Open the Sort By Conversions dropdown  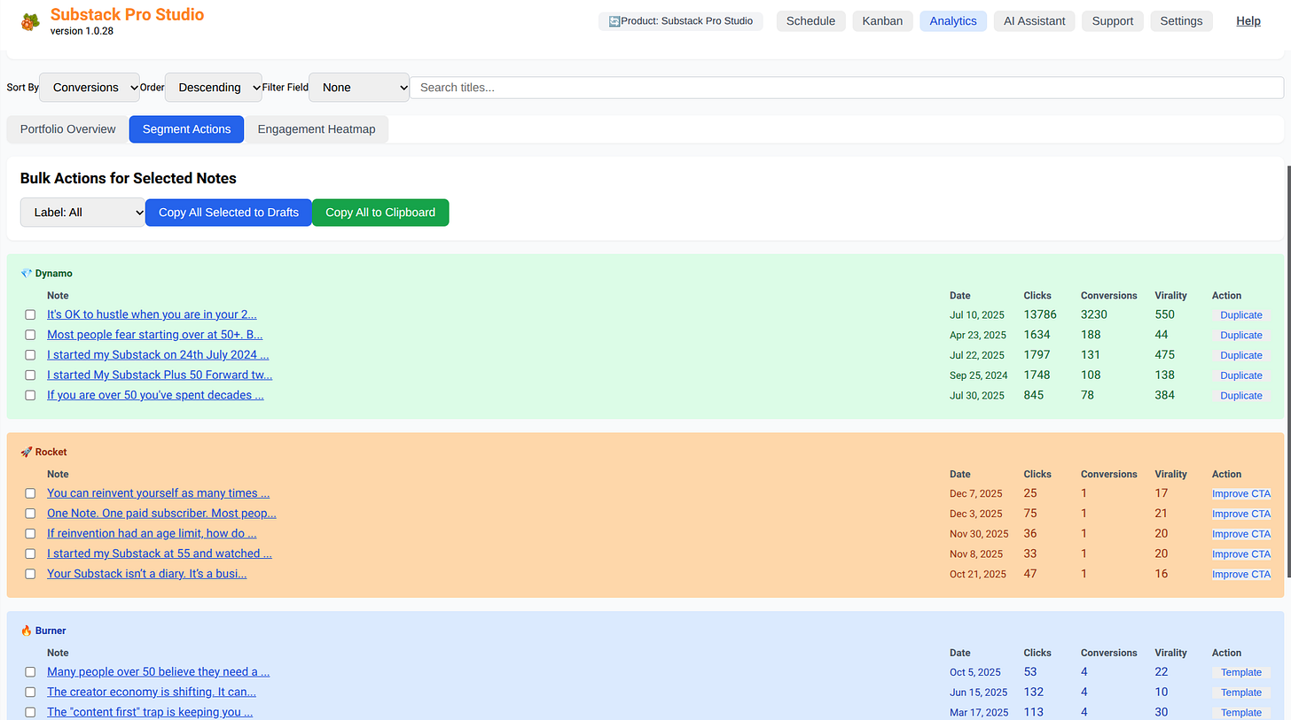[x=90, y=88]
